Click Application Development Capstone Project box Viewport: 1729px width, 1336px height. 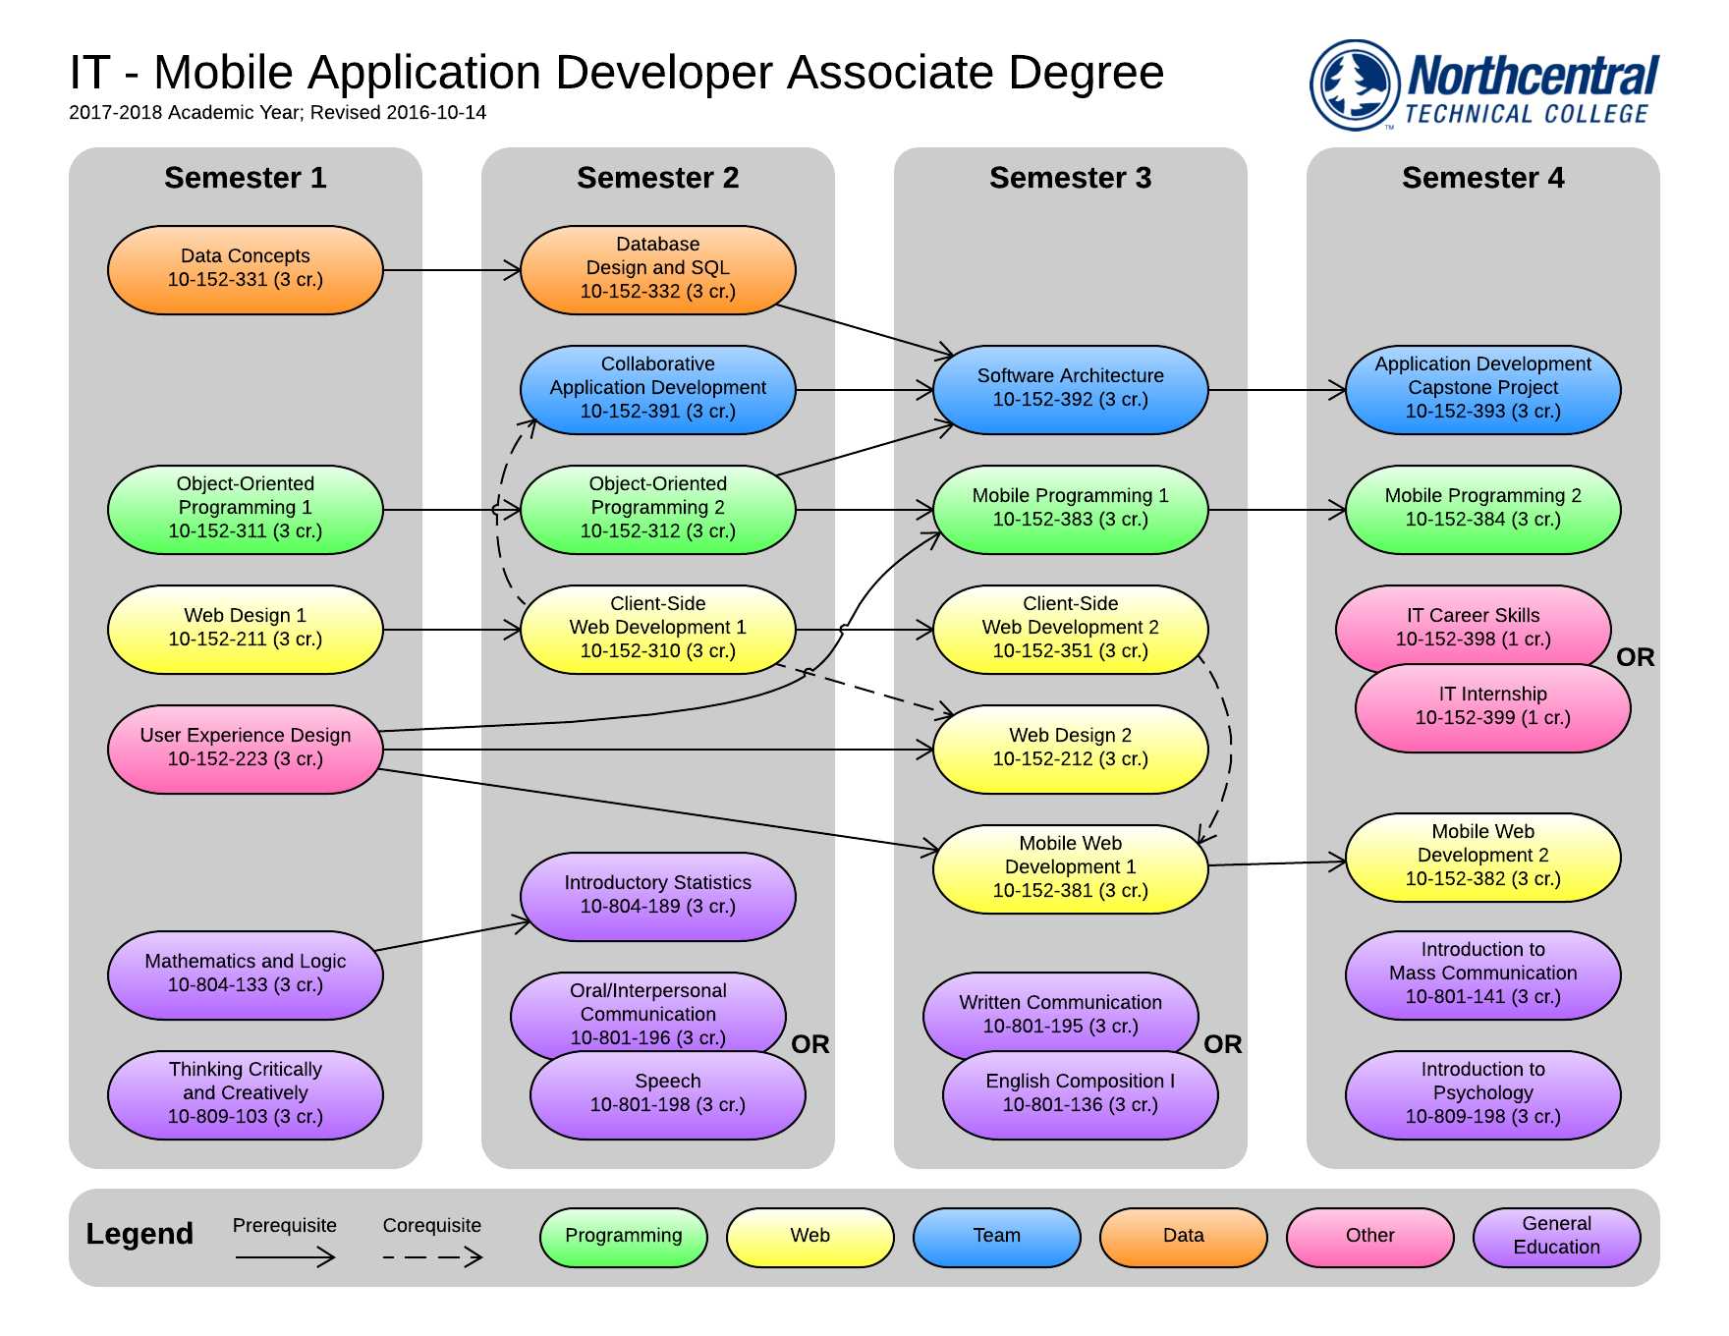click(x=1482, y=389)
